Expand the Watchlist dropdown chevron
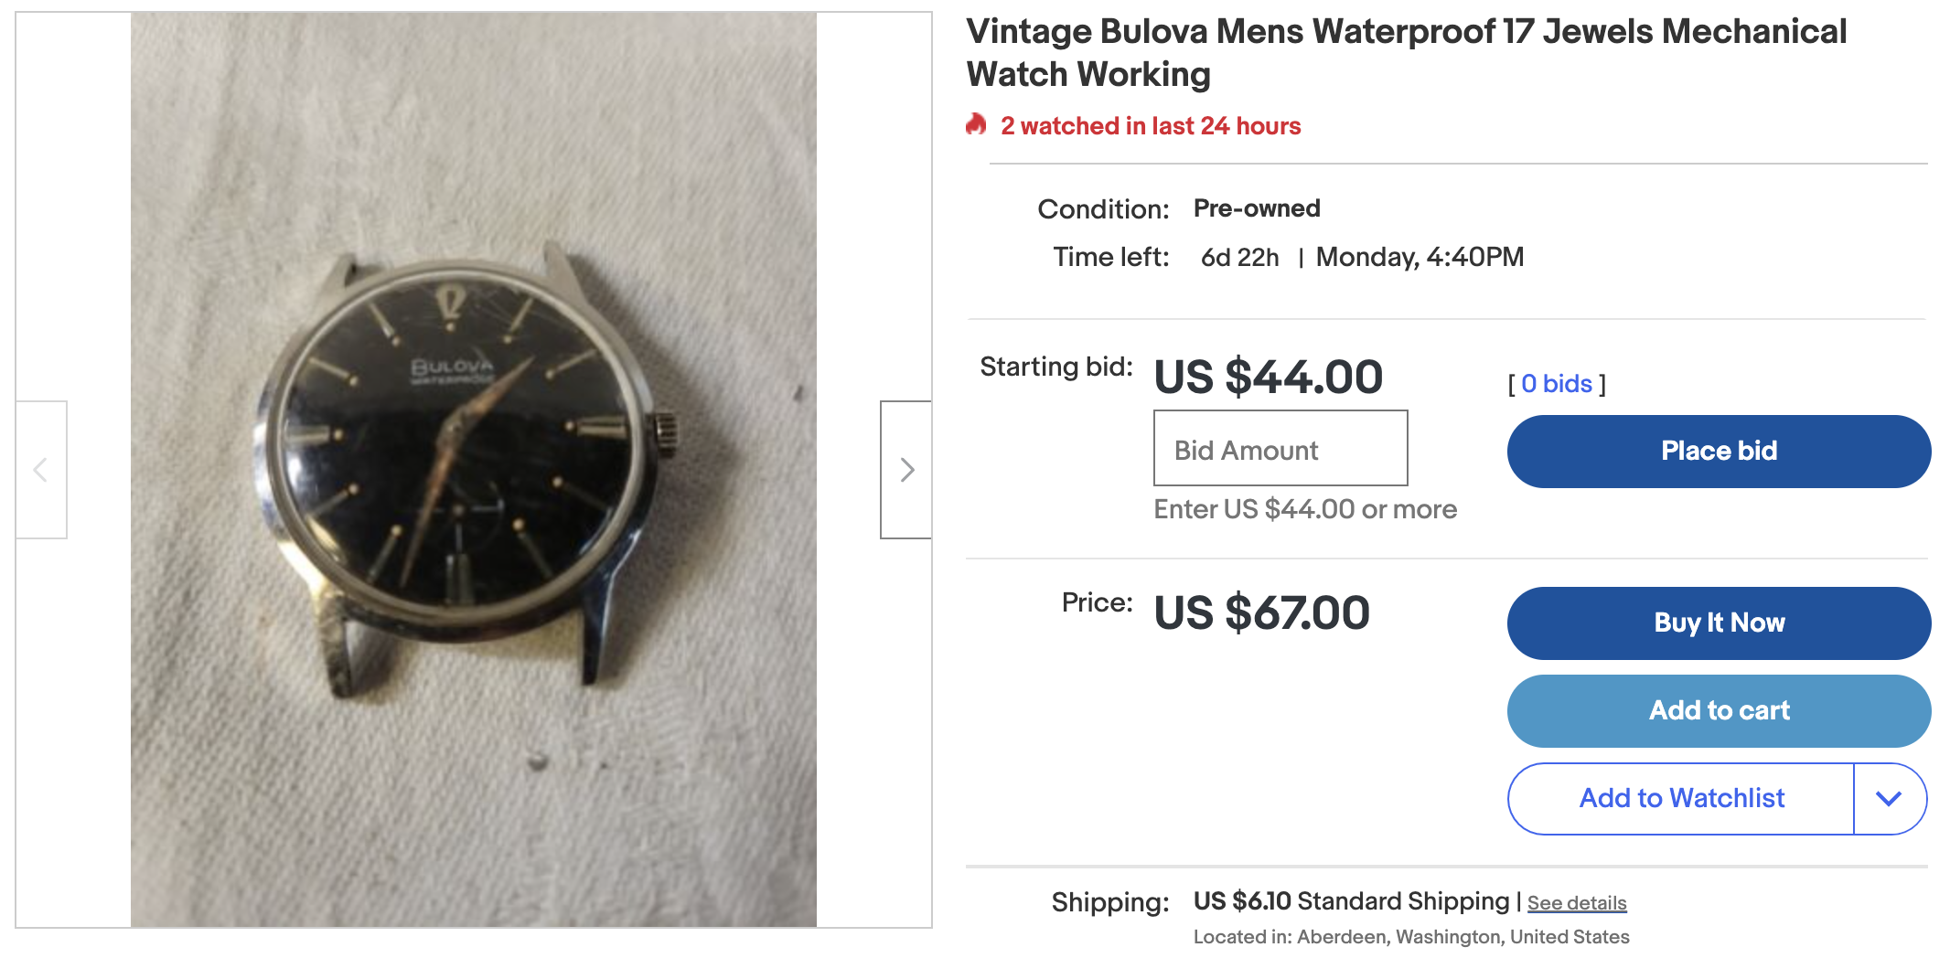 point(1889,799)
